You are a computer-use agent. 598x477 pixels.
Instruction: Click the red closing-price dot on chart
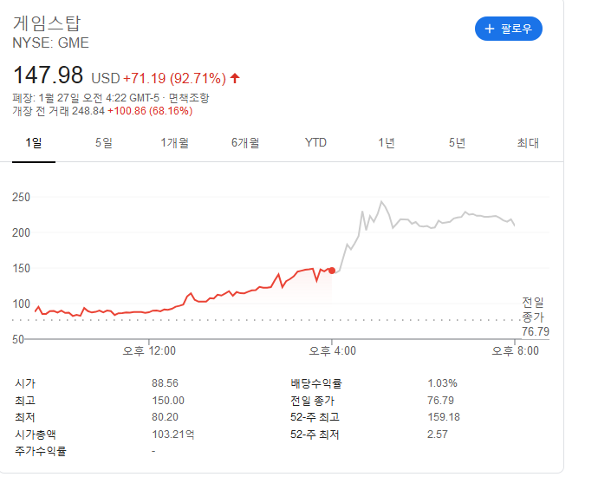point(331,270)
